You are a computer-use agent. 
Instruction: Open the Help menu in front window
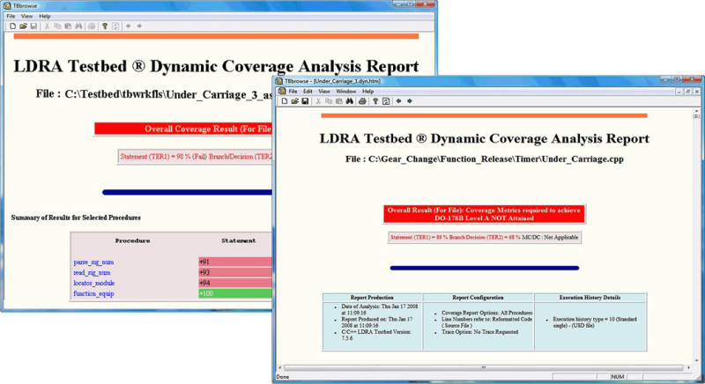367,92
